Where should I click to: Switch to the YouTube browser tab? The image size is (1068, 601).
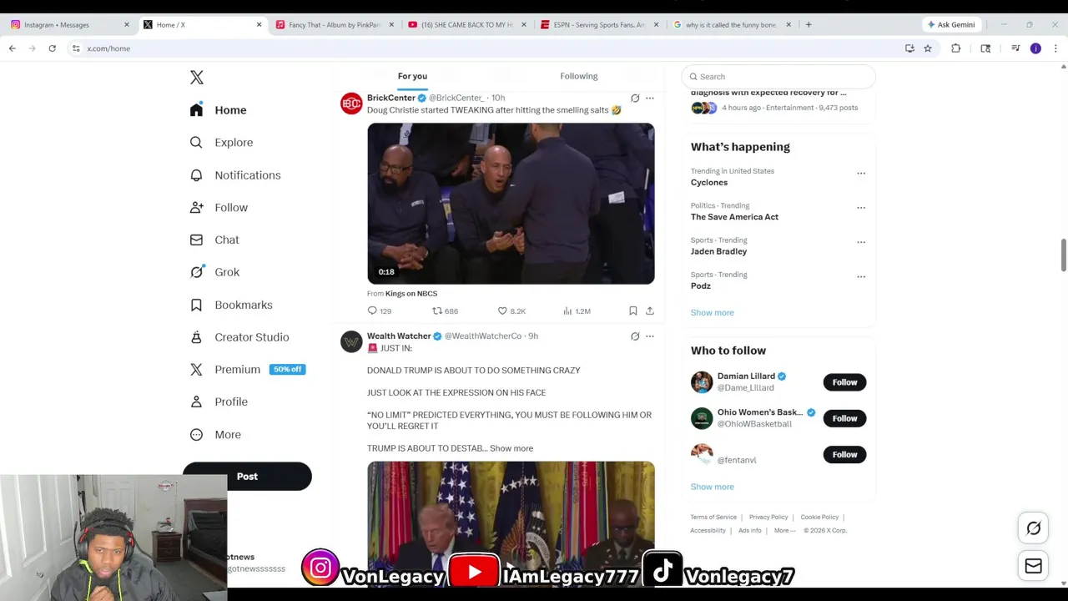466,25
